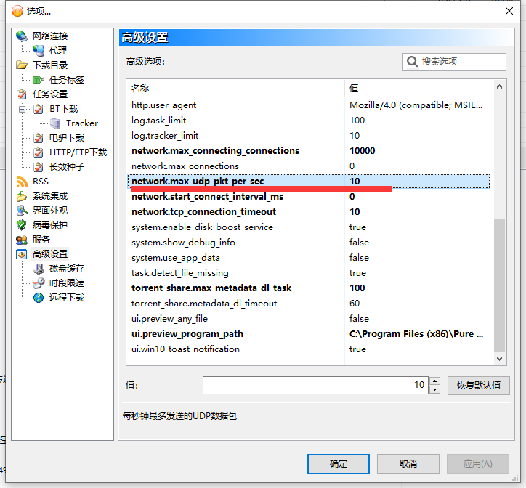The width and height of the screenshot is (526, 488).
Task: Select the task.detect_file_missing row
Action: pyautogui.click(x=308, y=273)
